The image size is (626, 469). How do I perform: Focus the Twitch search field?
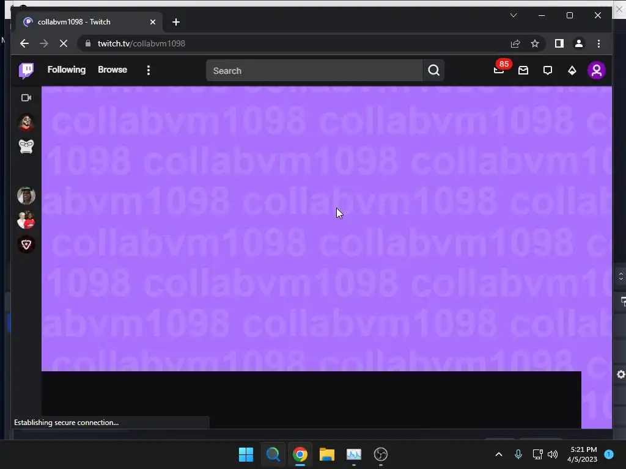314,71
